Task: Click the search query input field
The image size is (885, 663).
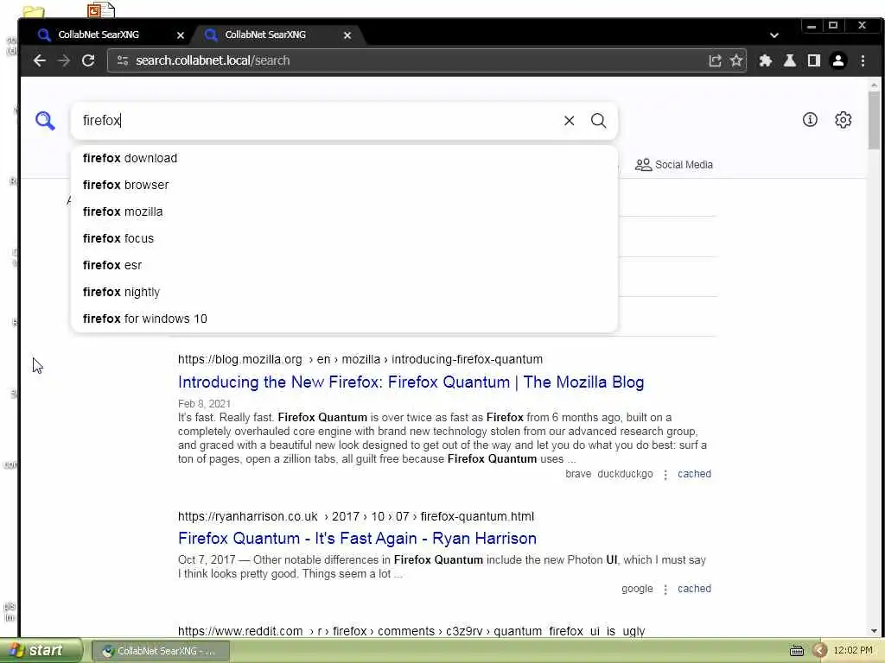Action: pos(319,121)
